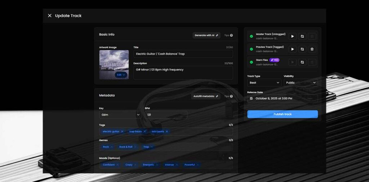Remove the 'Crazy' mood chip
Image resolution: width=369 pixels, height=182 pixels.
(135, 165)
